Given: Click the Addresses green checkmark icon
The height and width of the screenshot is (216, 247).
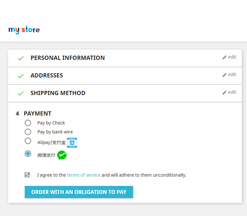Looking at the screenshot, I should point(21,76).
